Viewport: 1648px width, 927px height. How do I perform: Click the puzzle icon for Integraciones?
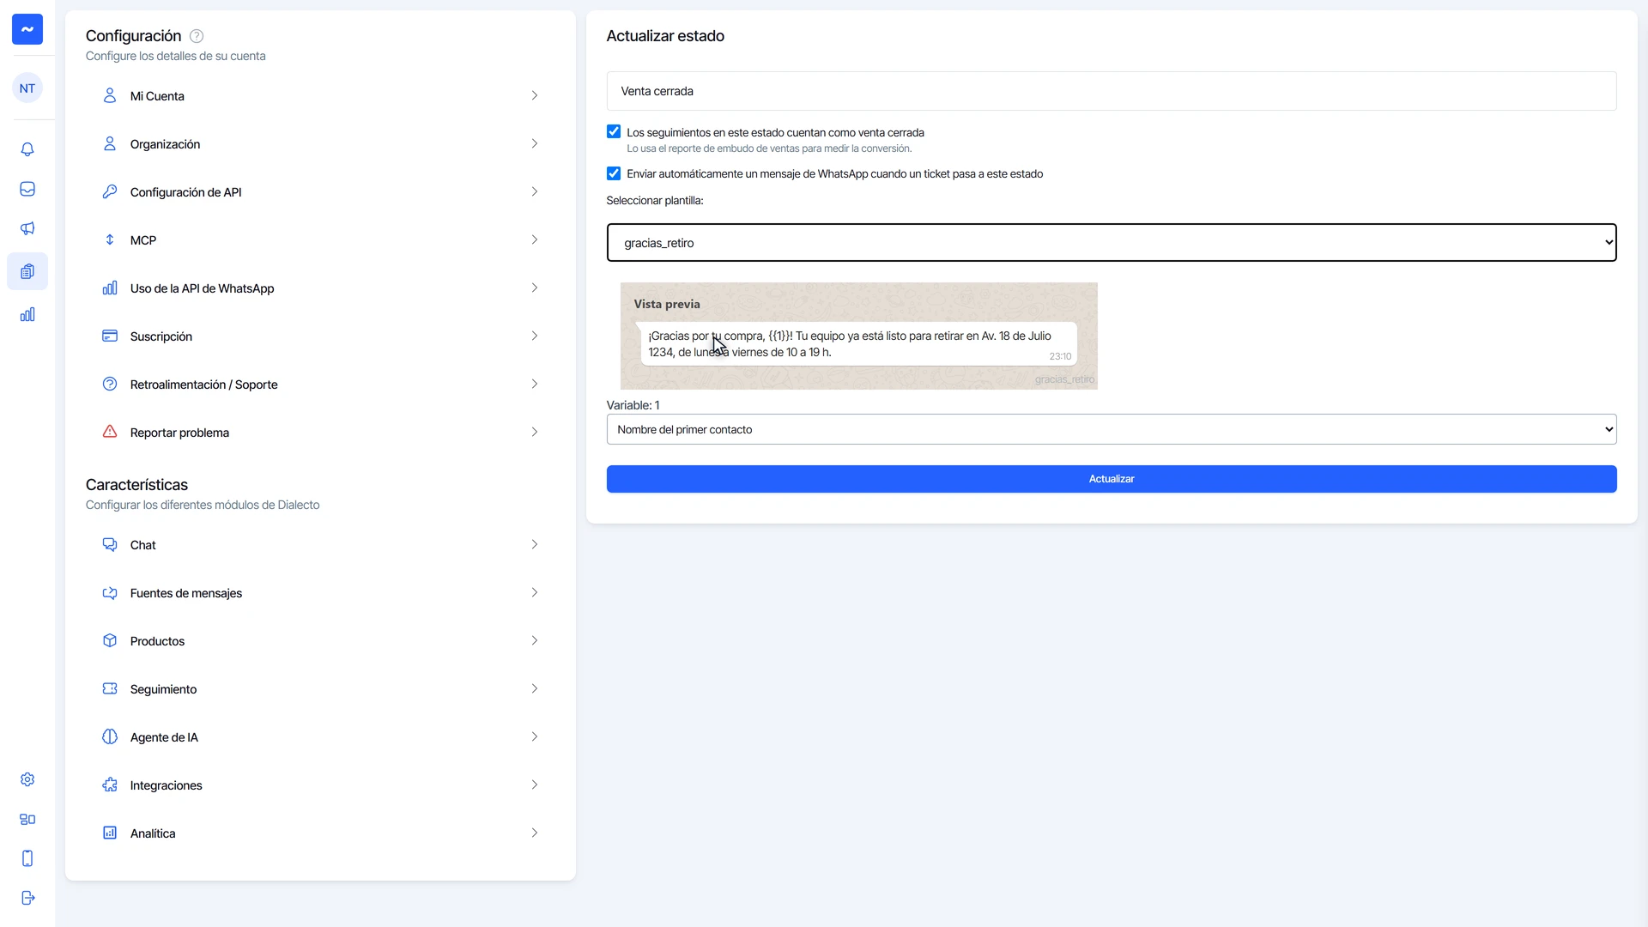pos(110,785)
